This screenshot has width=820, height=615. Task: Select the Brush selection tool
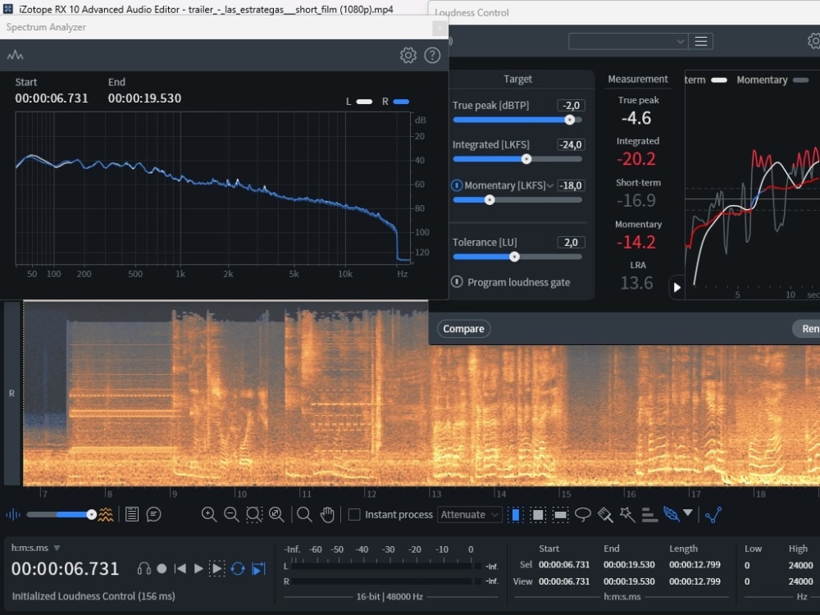pos(605,515)
